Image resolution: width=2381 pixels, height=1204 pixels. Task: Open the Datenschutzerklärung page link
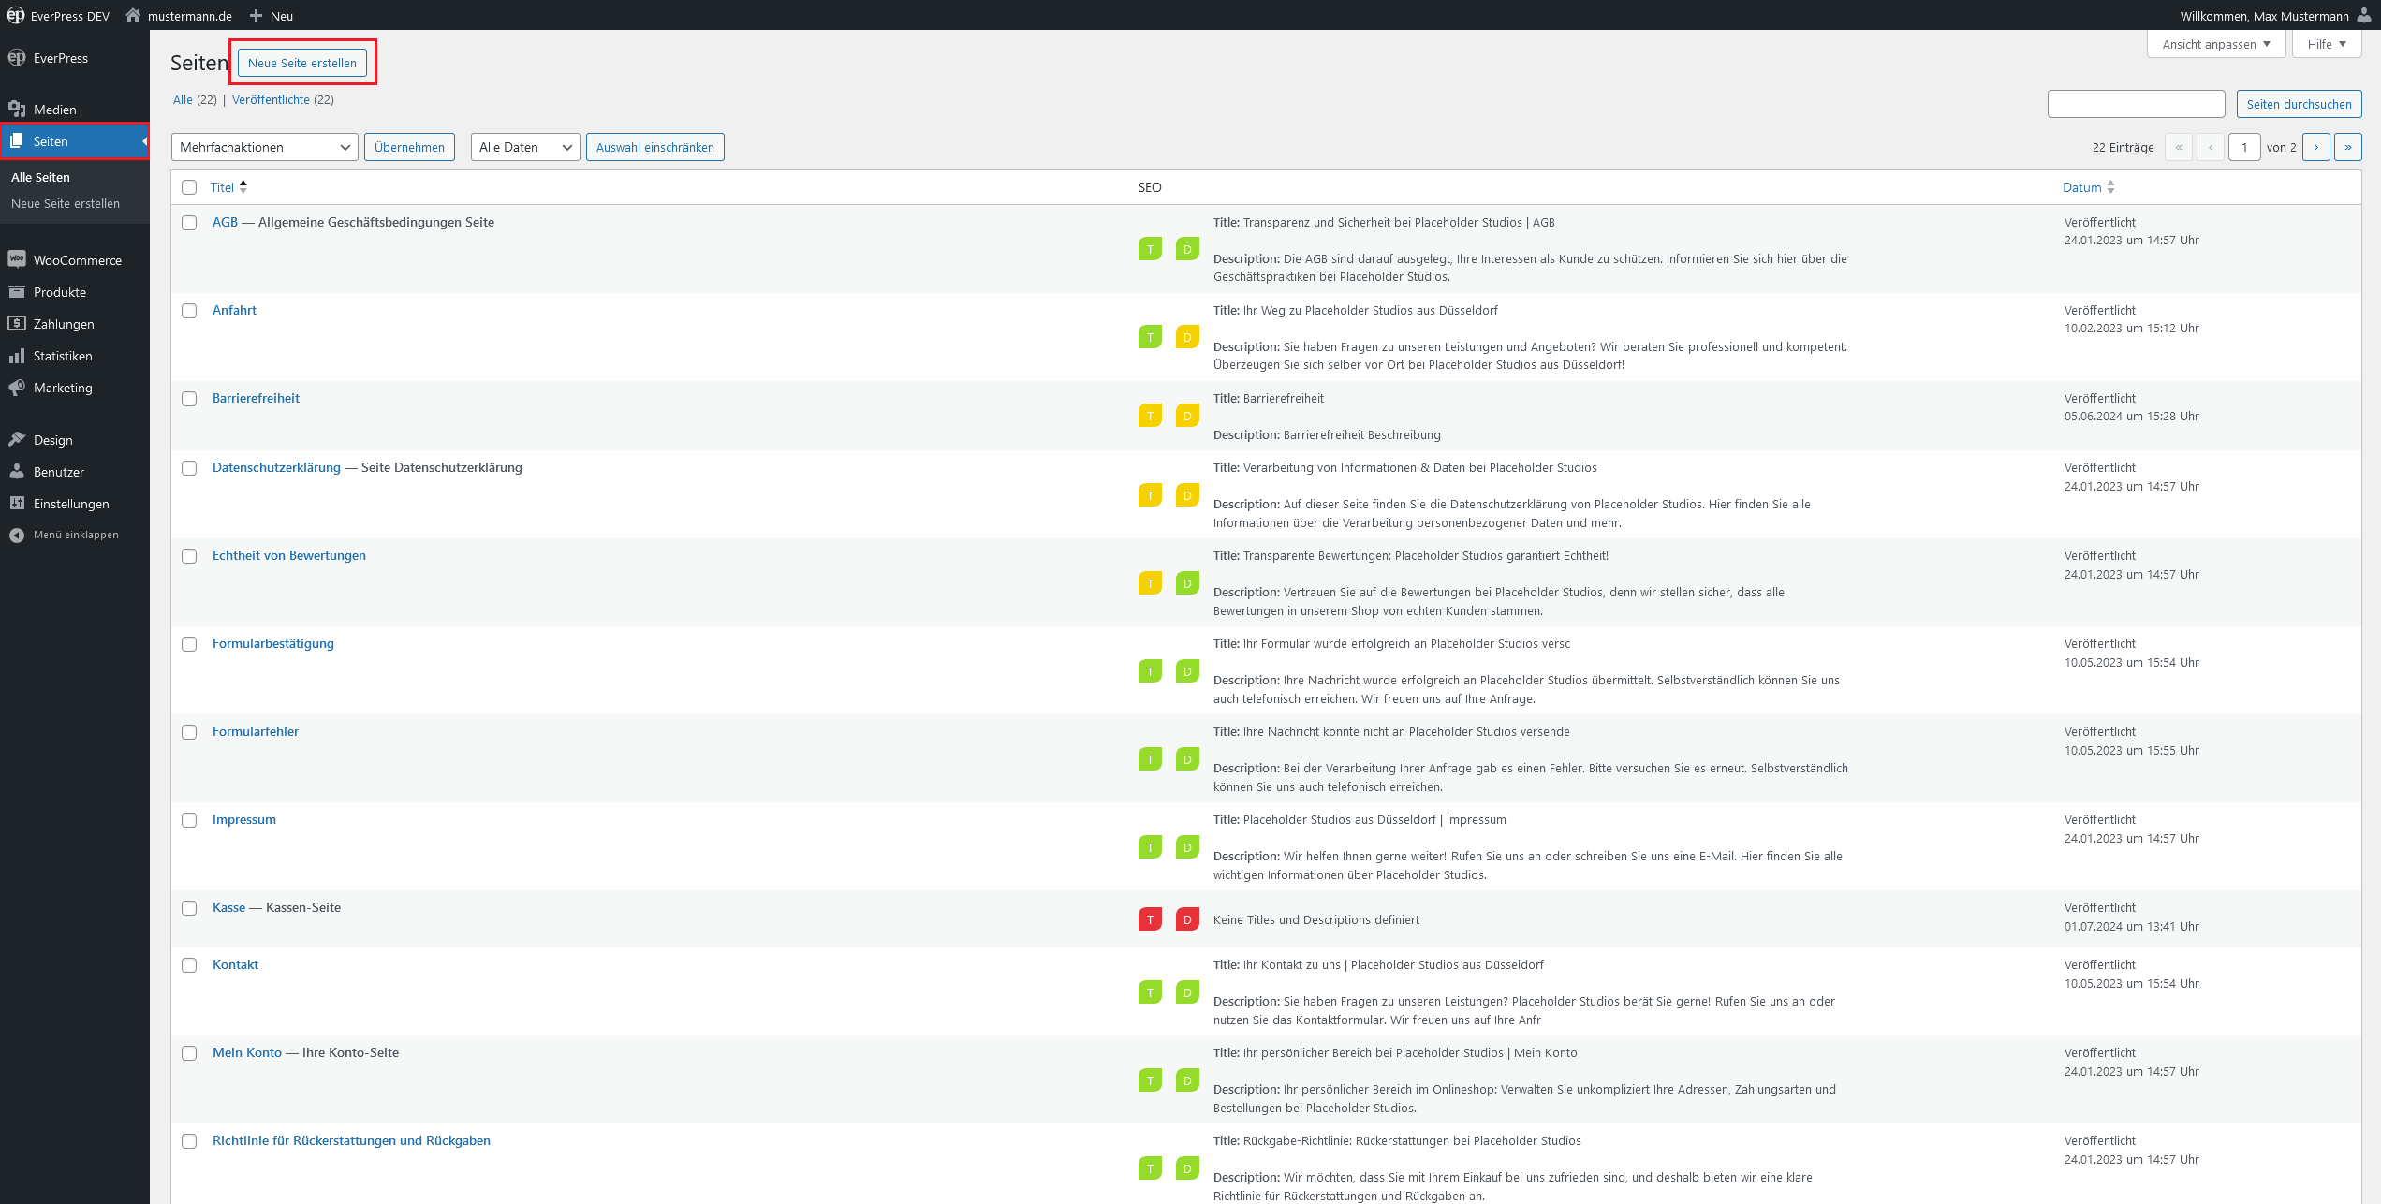[276, 467]
